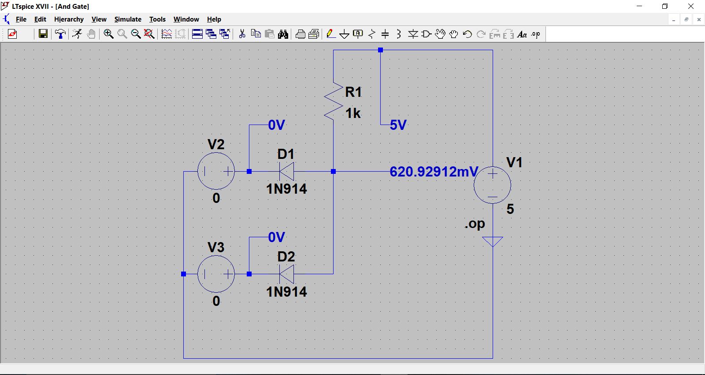
Task: Open the Hierarchy menu
Action: click(69, 19)
